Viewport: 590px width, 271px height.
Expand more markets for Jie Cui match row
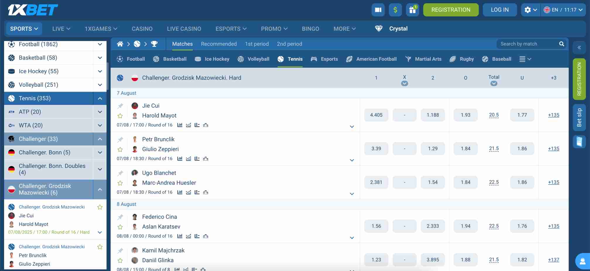click(x=352, y=127)
